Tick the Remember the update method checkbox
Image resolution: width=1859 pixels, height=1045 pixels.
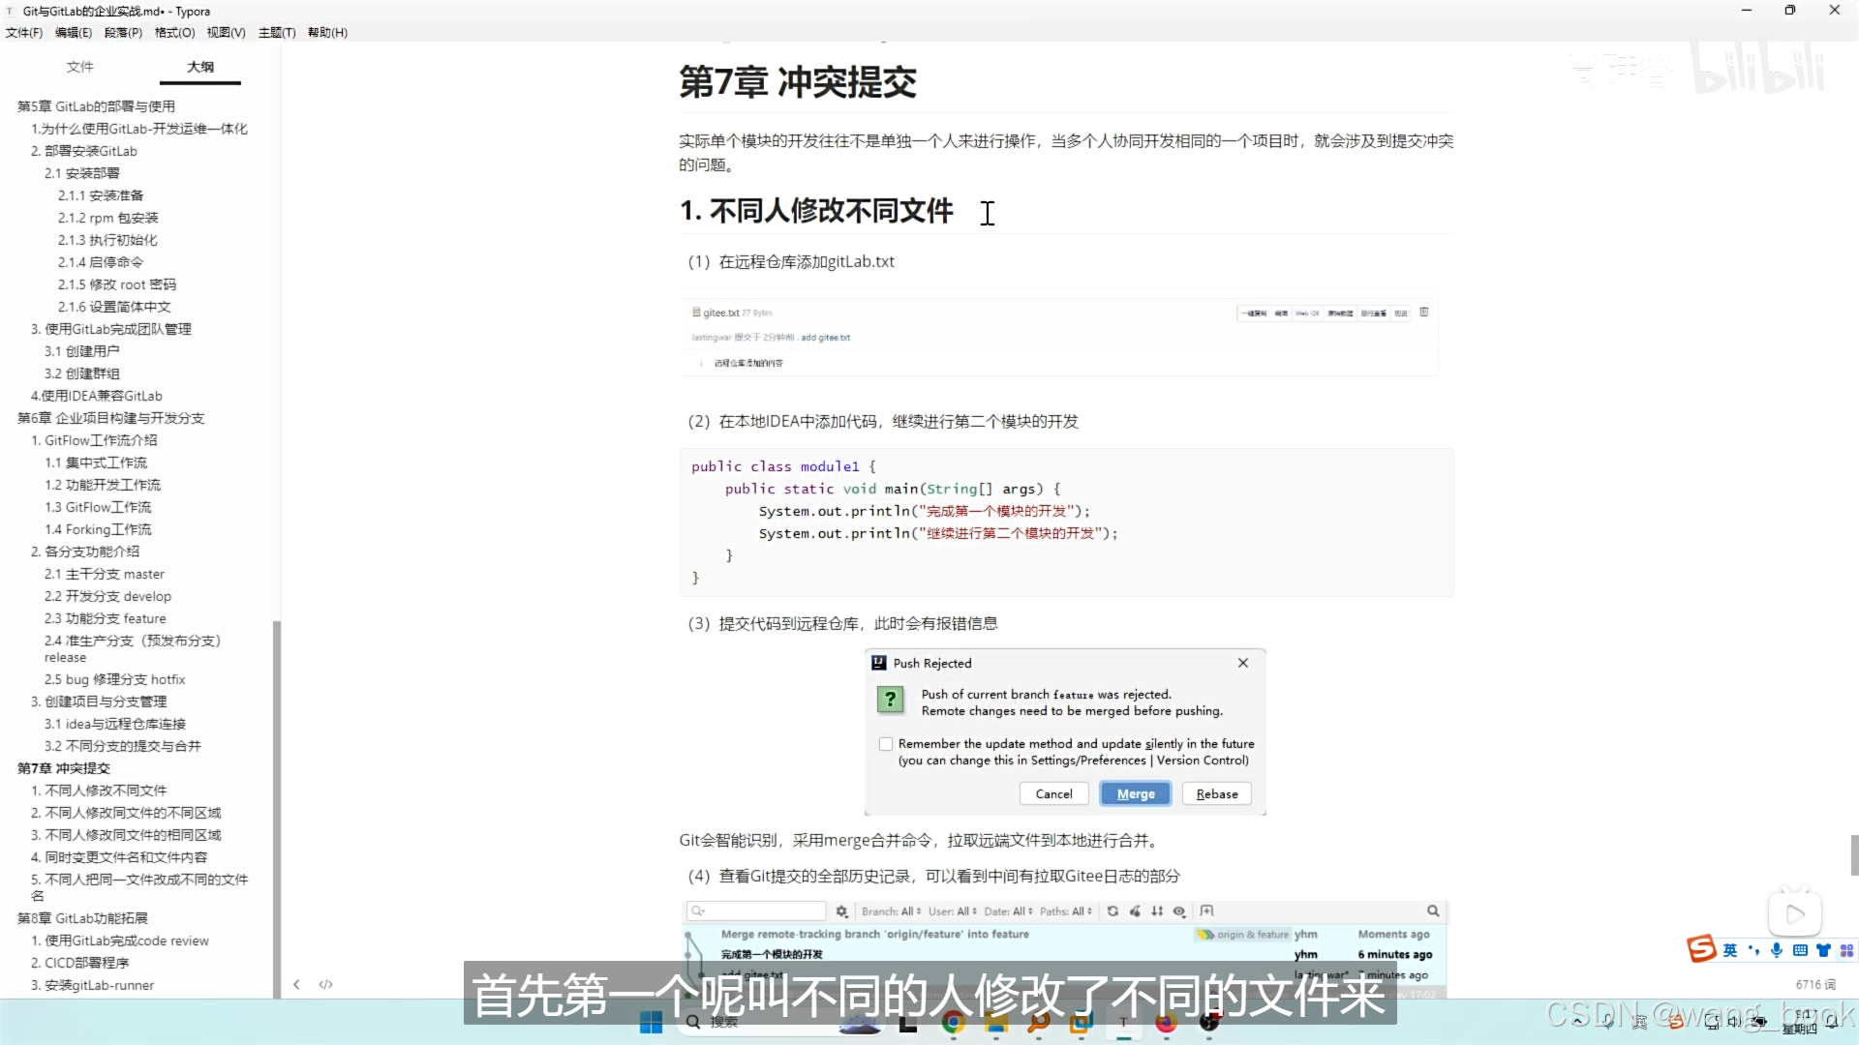click(885, 744)
